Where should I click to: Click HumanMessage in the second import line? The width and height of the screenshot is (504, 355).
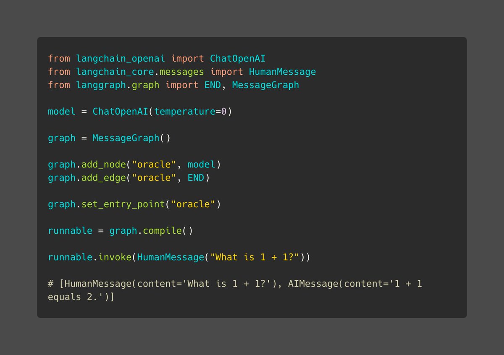click(283, 72)
